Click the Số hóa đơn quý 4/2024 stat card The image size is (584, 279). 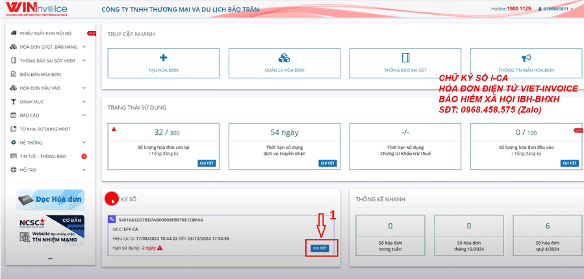[548, 235]
